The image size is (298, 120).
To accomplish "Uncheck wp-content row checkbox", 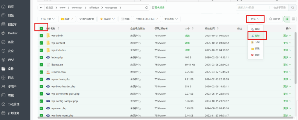I will click(x=41, y=43).
